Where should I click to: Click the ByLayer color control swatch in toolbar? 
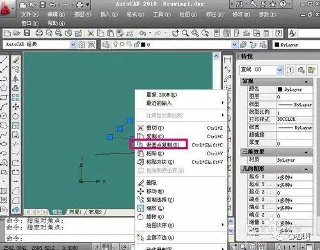276,45
